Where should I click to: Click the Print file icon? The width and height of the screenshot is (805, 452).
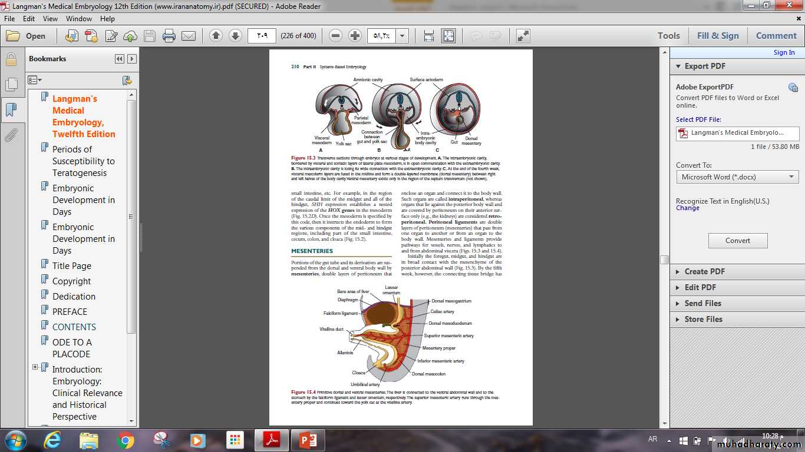click(x=169, y=36)
